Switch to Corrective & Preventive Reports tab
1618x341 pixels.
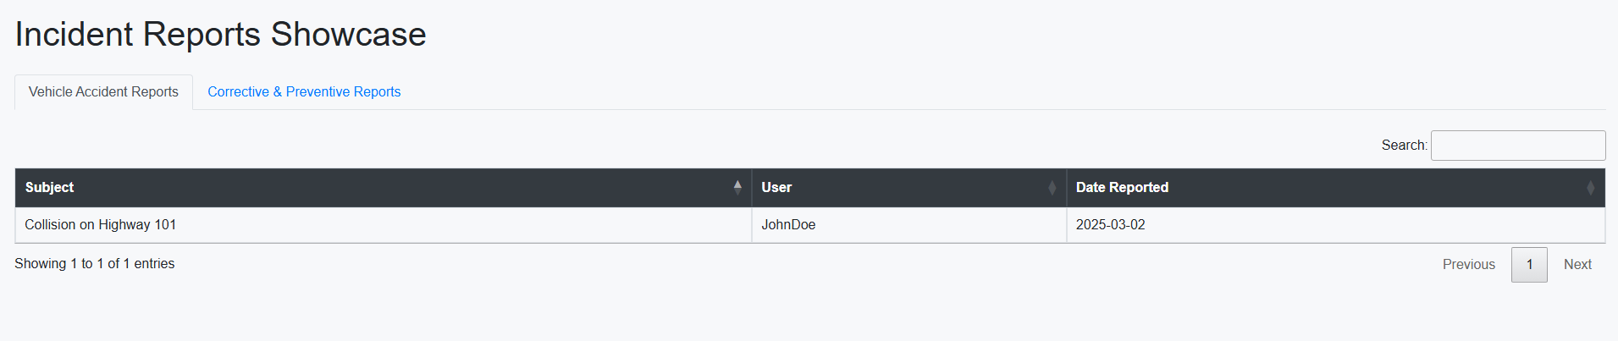point(304,91)
